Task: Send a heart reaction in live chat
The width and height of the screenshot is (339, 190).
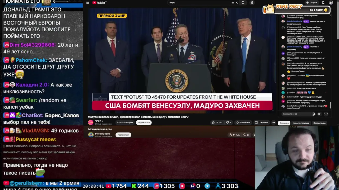Action: [x=326, y=114]
